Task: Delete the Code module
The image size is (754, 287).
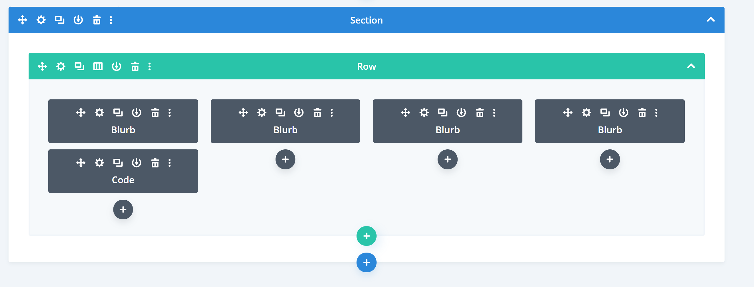Action: (x=155, y=163)
